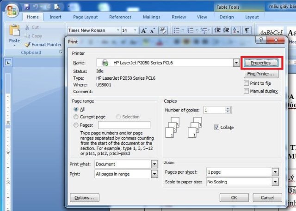
Task: Switch to the Page Layout tab
Action: click(86, 17)
